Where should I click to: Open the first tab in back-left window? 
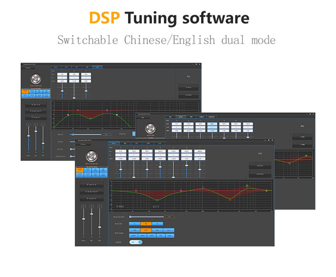pyautogui.click(x=55, y=67)
